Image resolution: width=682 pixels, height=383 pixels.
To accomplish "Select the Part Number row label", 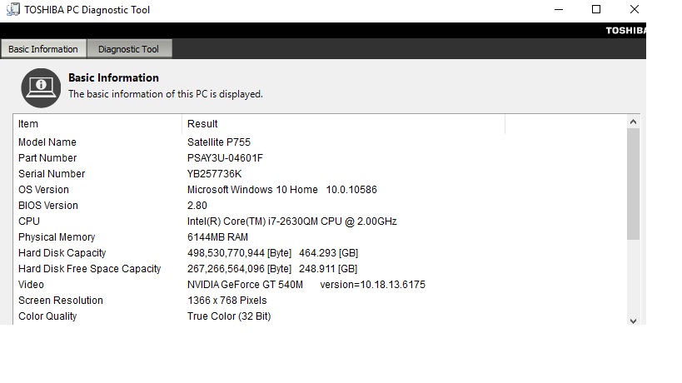I will click(47, 158).
